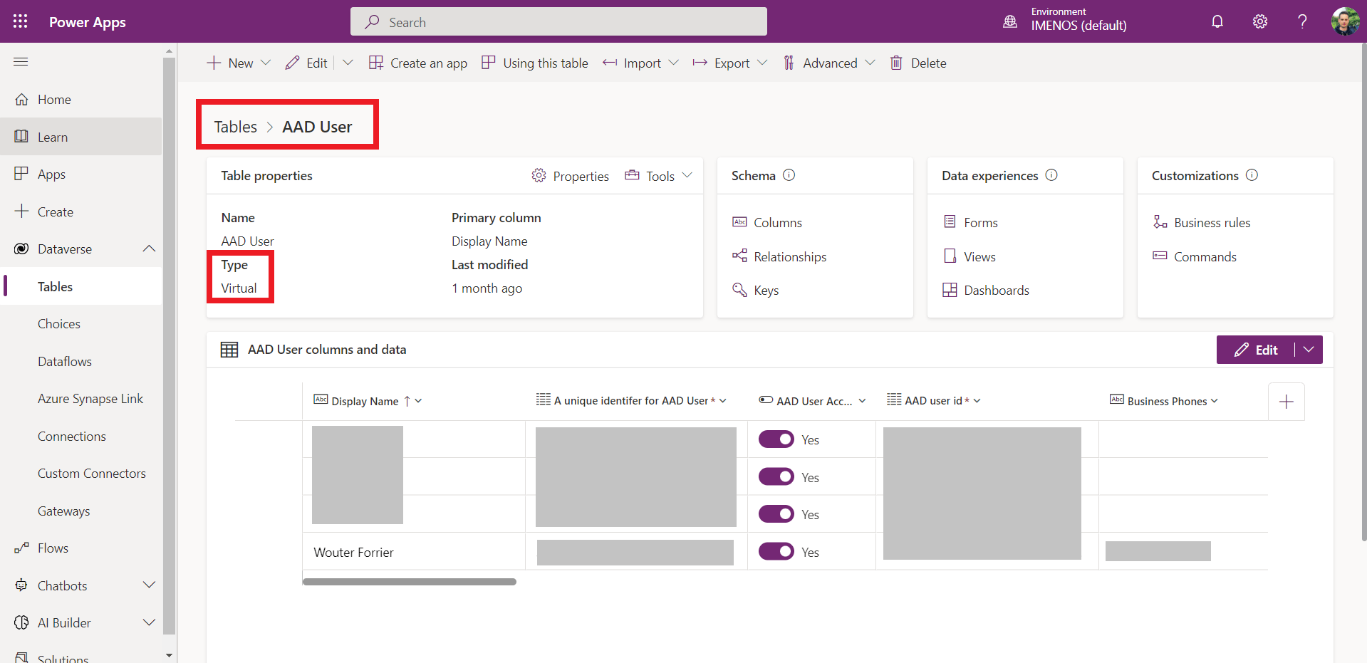Screen dimensions: 1367x663
Task: Open AAD user id column header dropdown
Action: (977, 401)
